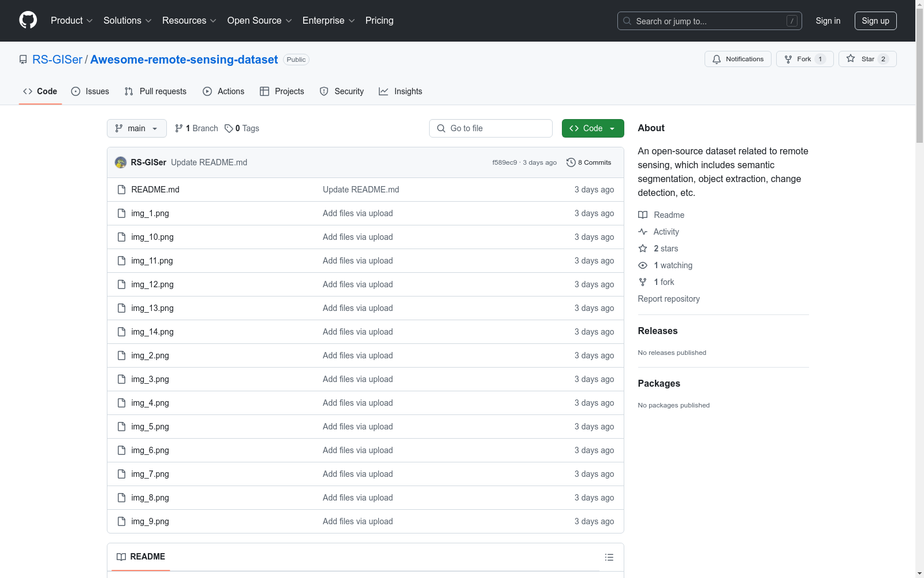
Task: Switch to the Security tab
Action: [x=342, y=91]
